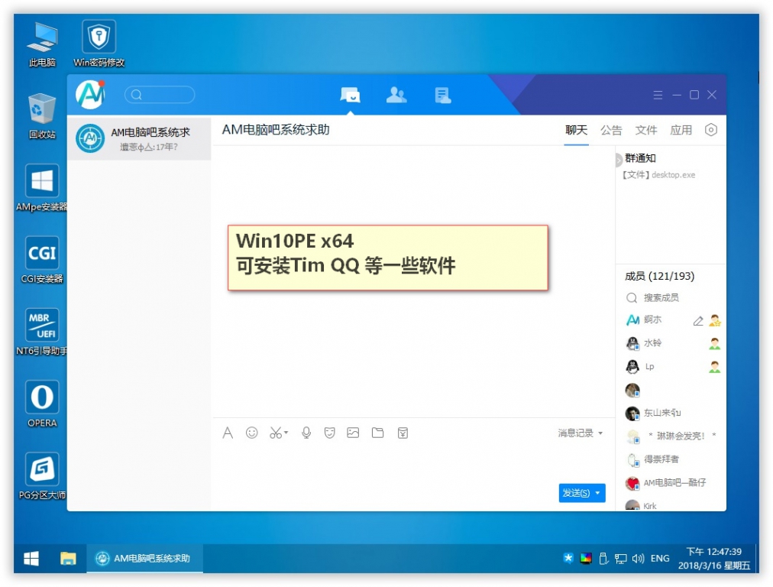773x587 pixels.
Task: Open the emoji smiley picker
Action: (x=251, y=433)
